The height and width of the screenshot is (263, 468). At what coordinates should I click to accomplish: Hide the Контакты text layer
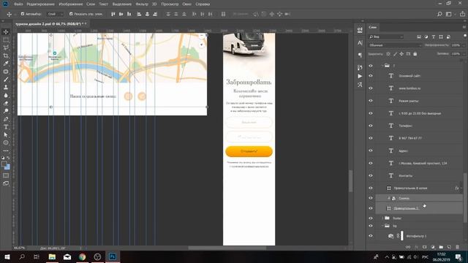[x=371, y=175]
